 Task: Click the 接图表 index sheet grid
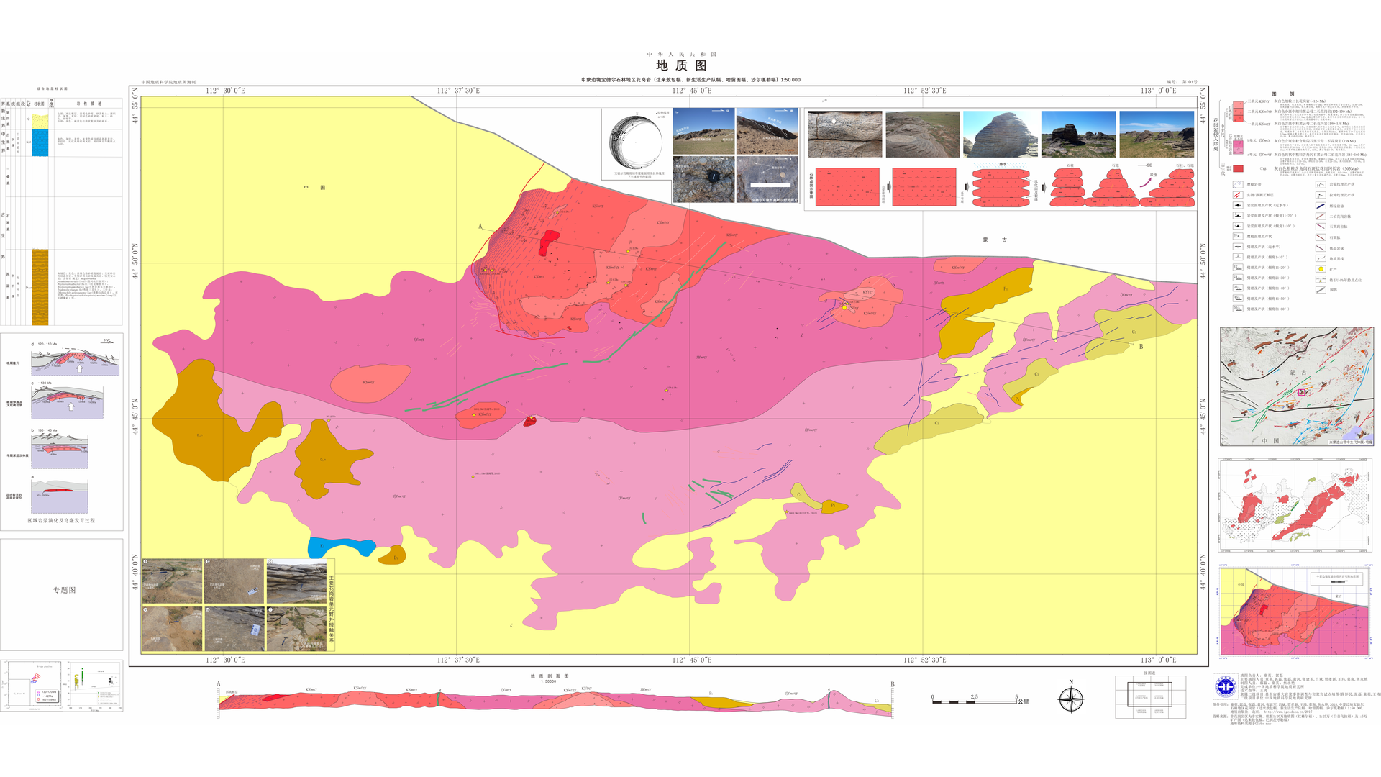(x=1151, y=696)
